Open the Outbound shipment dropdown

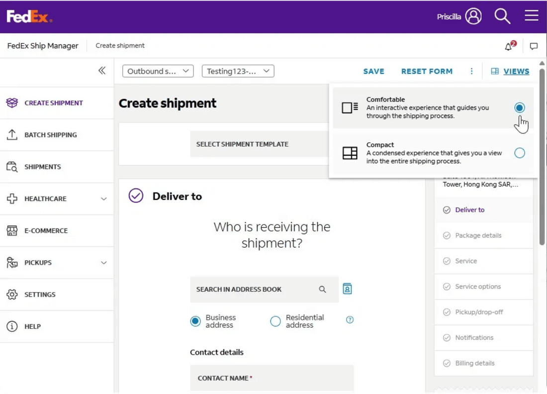(x=158, y=71)
